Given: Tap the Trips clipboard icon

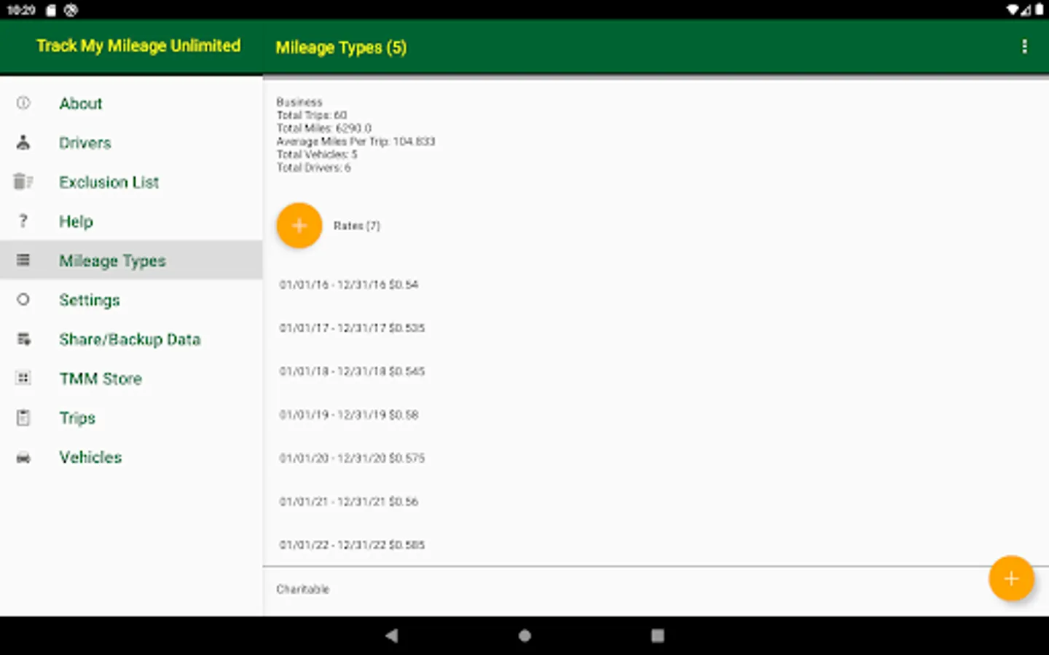Looking at the screenshot, I should pos(23,417).
